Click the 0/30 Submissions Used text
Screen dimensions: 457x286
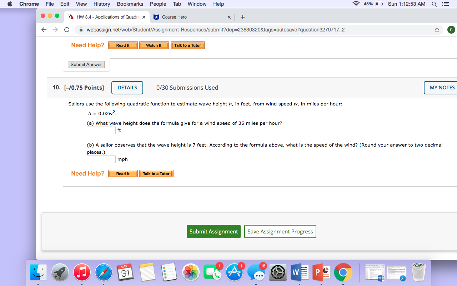pos(187,88)
